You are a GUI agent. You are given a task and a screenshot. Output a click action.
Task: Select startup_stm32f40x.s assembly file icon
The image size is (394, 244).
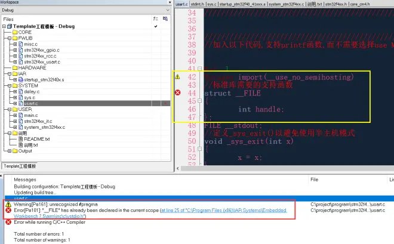(21, 79)
